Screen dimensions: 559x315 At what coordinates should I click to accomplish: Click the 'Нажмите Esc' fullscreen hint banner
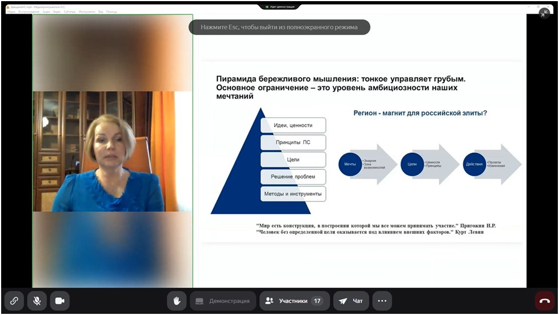point(279,27)
